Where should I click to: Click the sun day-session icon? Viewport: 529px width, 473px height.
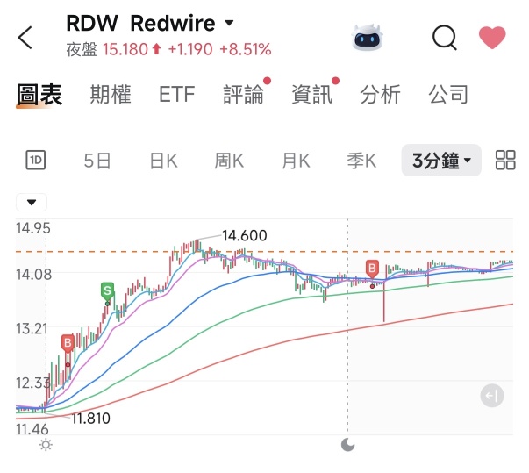coord(46,445)
